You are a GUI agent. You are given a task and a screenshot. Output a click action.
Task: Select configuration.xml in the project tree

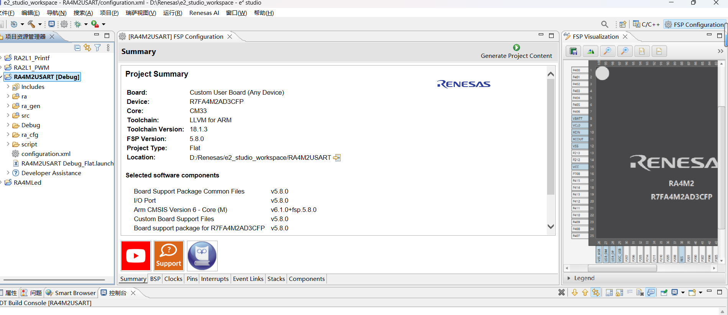46,154
